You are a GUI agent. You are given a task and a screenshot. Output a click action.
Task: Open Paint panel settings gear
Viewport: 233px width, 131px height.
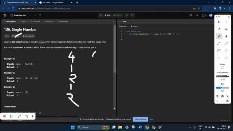(x=227, y=101)
